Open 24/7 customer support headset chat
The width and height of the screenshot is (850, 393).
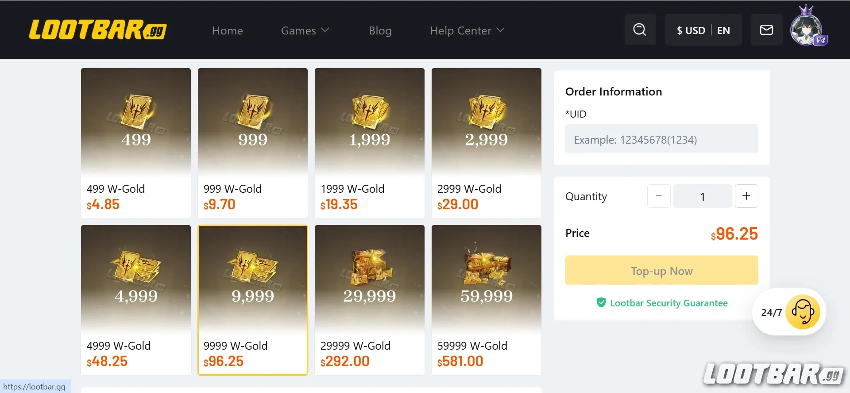pyautogui.click(x=802, y=312)
